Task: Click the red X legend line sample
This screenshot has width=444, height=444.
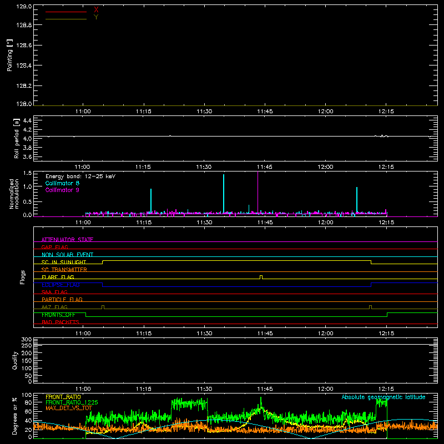Action: click(66, 12)
